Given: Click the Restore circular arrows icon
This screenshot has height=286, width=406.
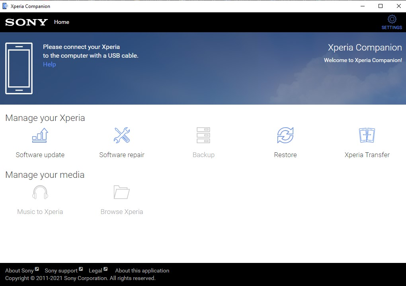Looking at the screenshot, I should click(285, 135).
